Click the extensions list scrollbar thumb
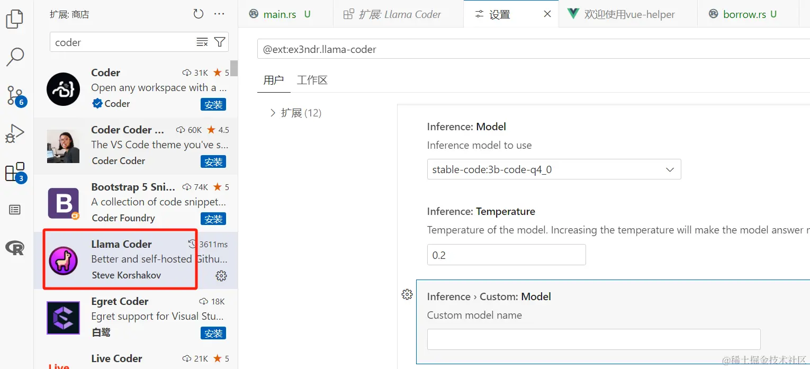The height and width of the screenshot is (369, 810). pos(233,68)
